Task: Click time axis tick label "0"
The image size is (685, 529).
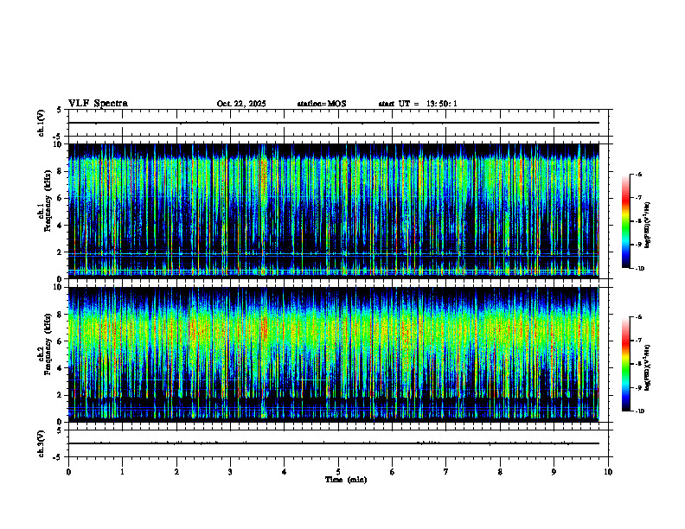Action: coord(68,472)
